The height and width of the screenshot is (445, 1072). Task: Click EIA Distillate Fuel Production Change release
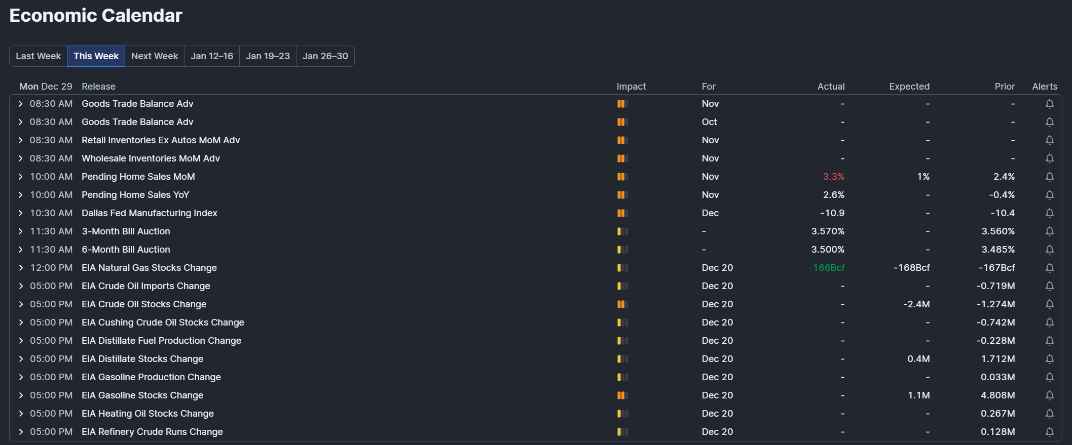click(161, 341)
